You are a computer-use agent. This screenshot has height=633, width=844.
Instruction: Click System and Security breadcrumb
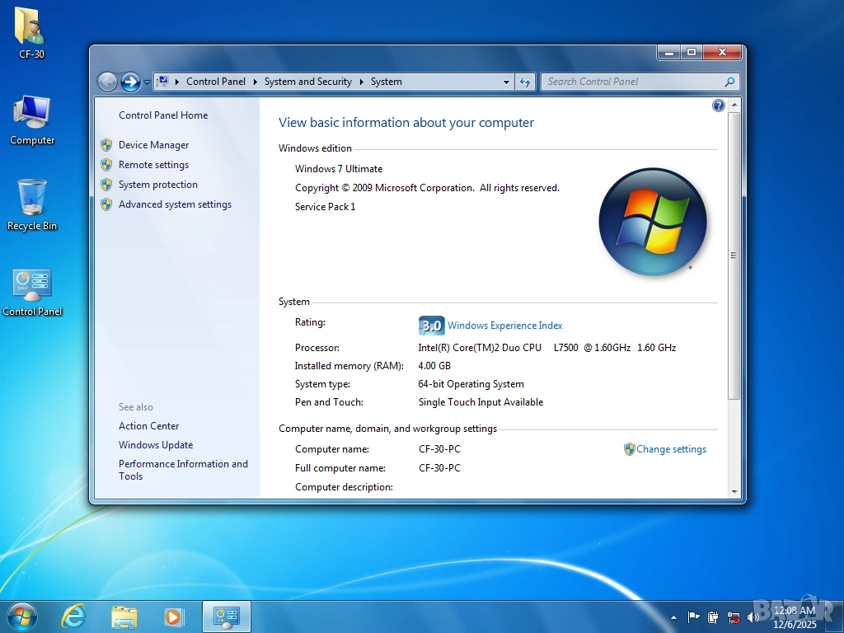(307, 82)
